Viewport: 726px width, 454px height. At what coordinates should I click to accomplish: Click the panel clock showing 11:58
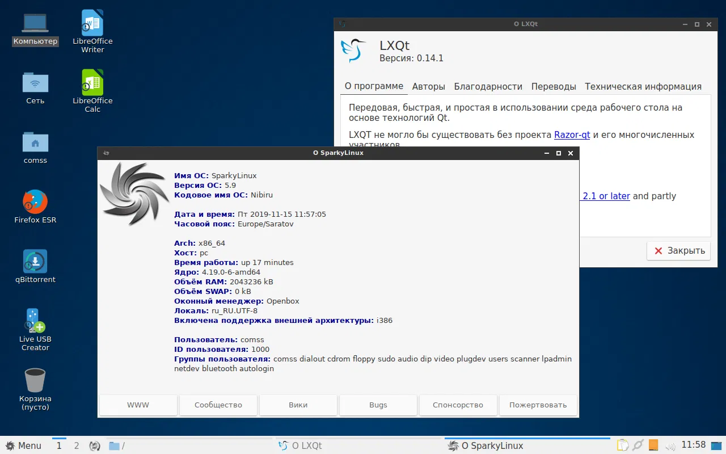point(693,445)
